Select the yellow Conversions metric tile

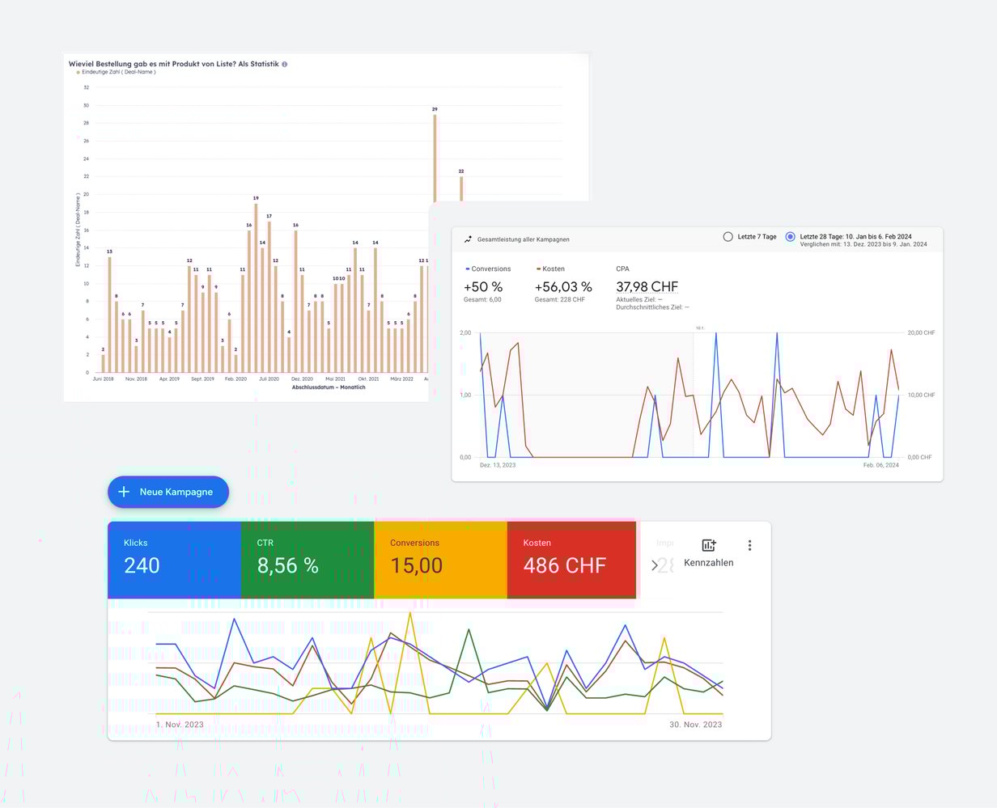click(440, 560)
